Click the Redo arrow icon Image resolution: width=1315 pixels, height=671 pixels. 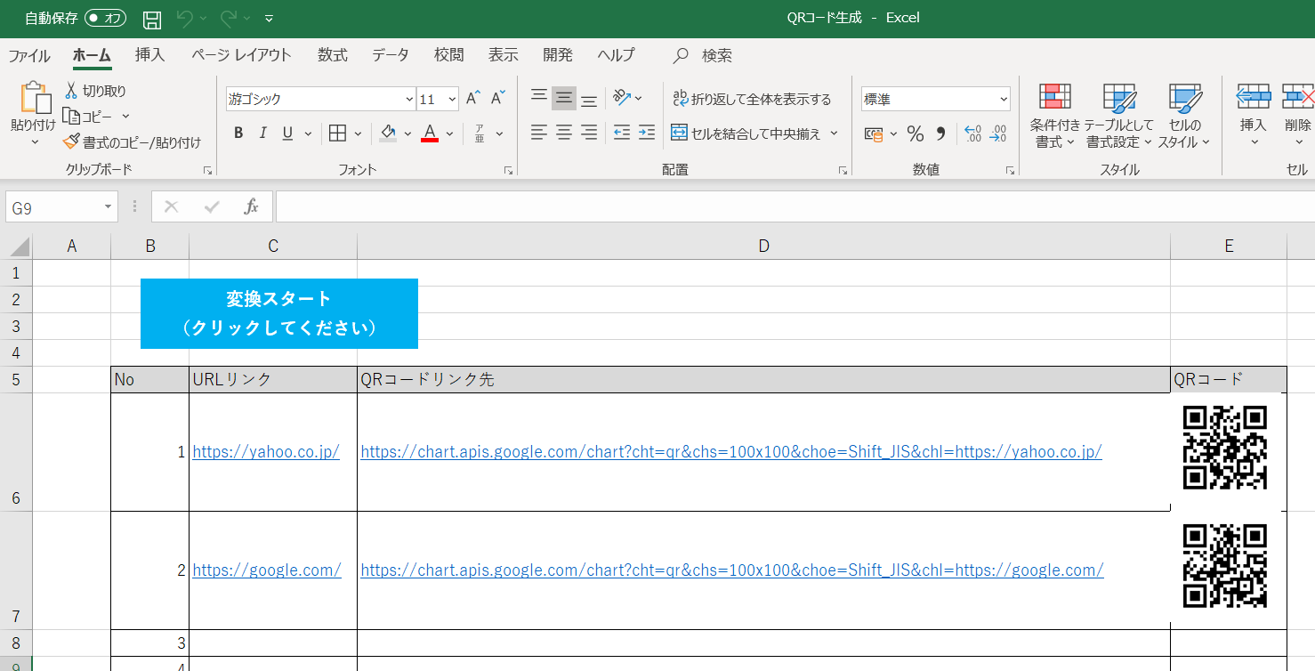[x=228, y=18]
